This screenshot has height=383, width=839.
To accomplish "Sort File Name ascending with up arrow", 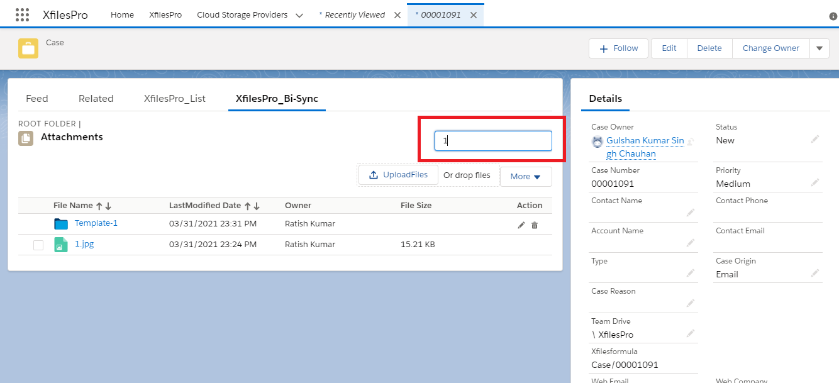I will [x=99, y=206].
